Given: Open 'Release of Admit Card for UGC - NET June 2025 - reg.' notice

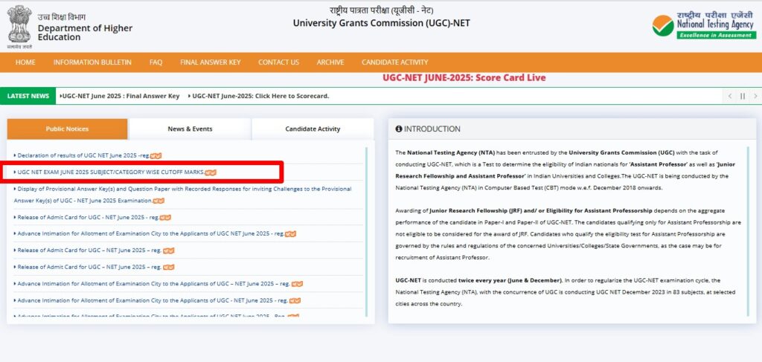Looking at the screenshot, I should click(x=87, y=217).
